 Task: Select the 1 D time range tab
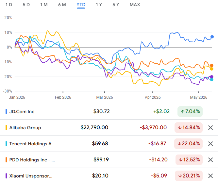tap(9, 5)
